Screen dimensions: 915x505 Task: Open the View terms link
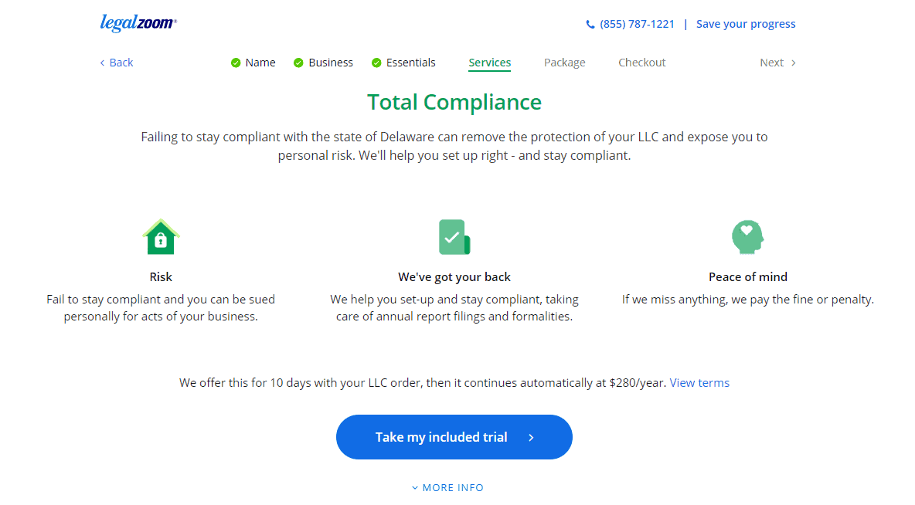click(x=699, y=383)
